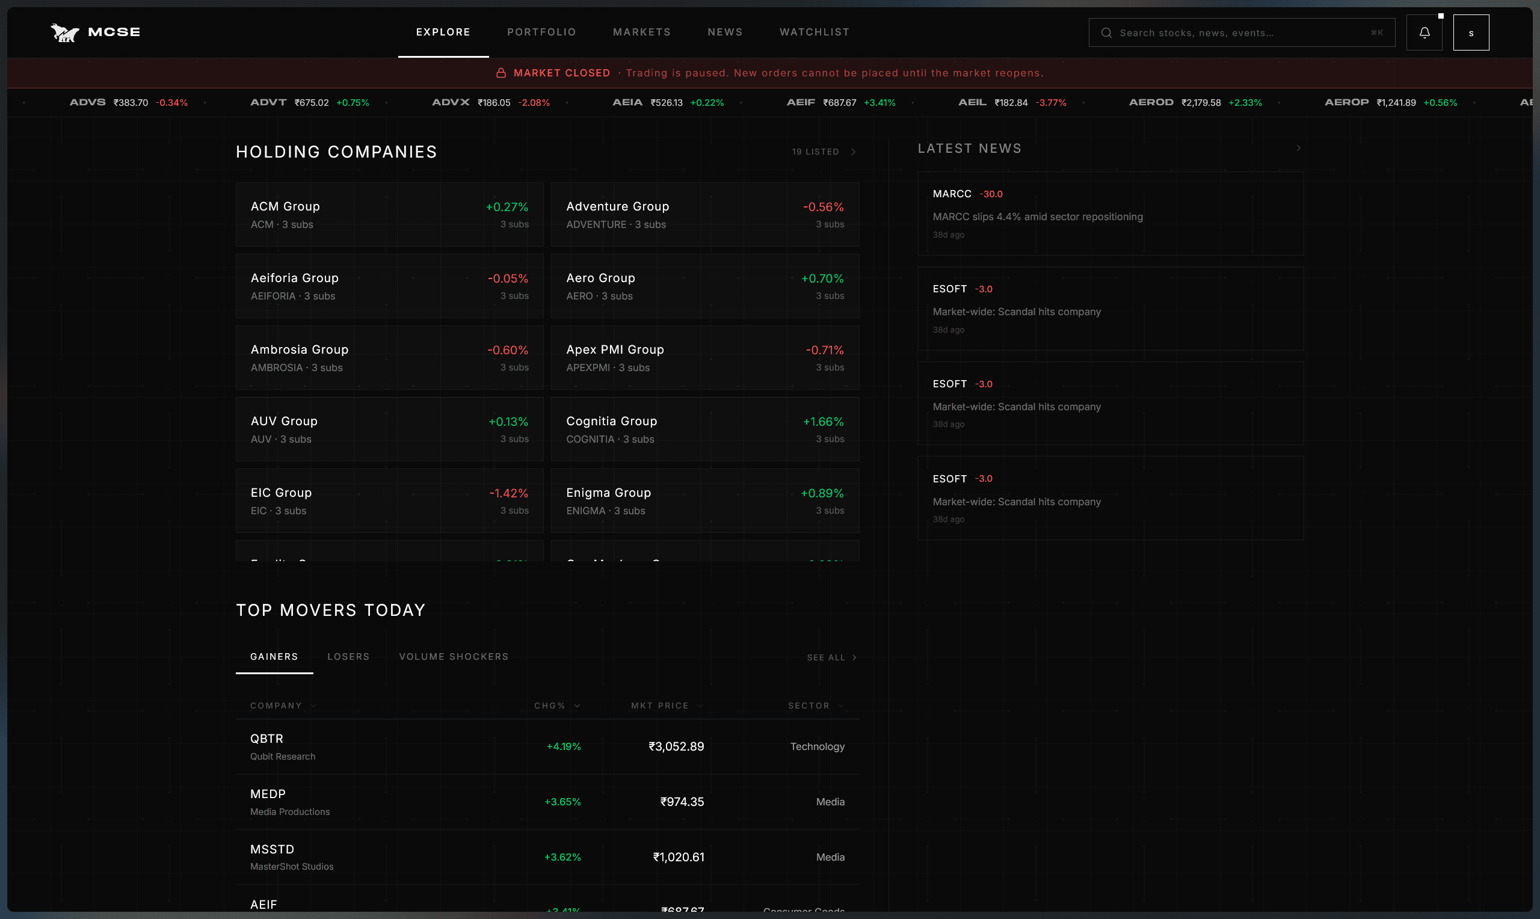Open the Latest News chevron arrow
Screen dimensions: 1540x919
point(1299,148)
